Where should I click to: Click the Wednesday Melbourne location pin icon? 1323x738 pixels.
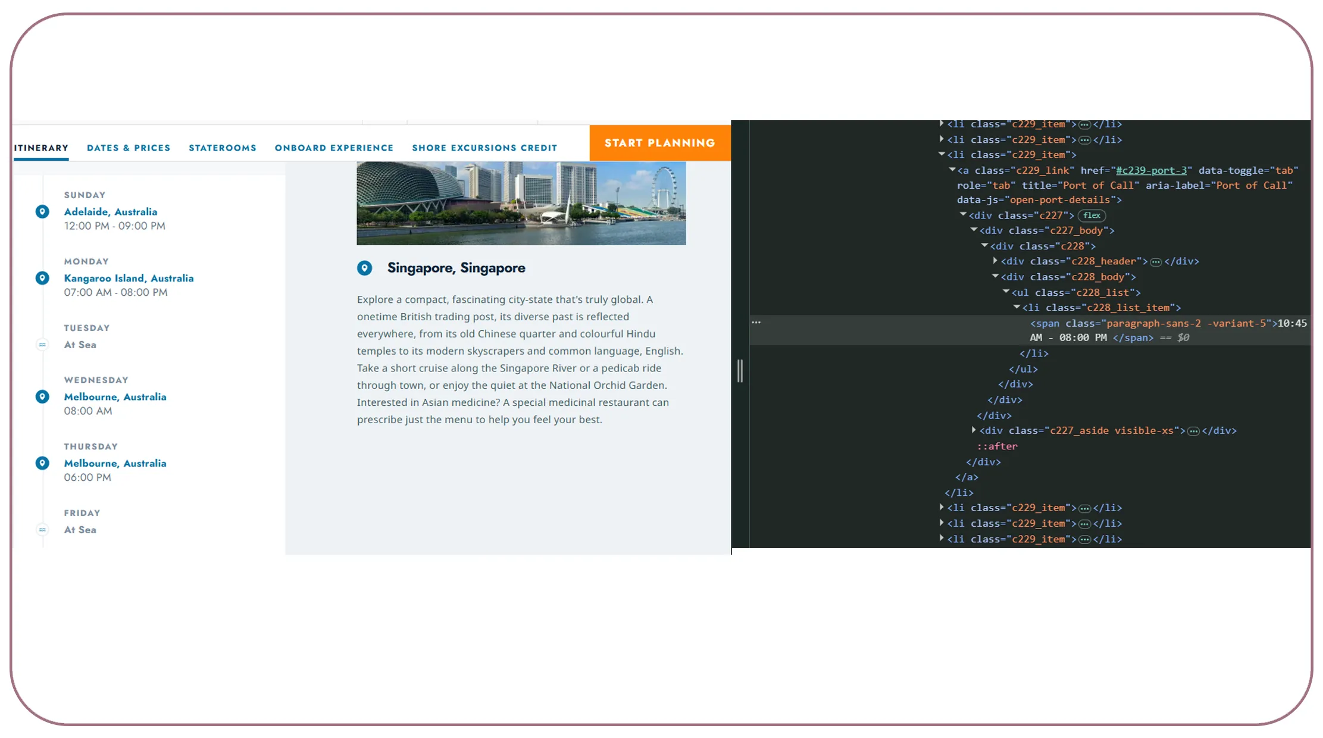[x=42, y=397]
